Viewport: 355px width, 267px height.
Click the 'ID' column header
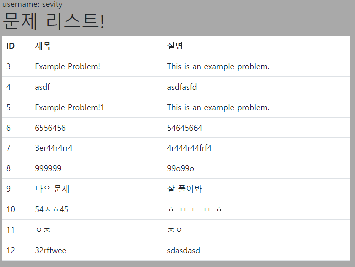click(x=10, y=46)
